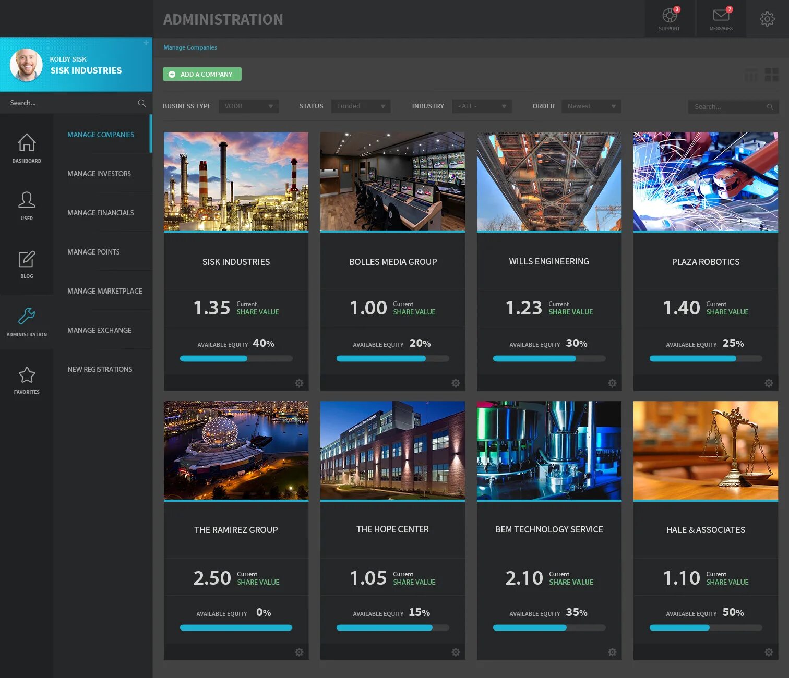Screen dimensions: 789x678
Task: Switch to list view layout
Action: point(751,75)
